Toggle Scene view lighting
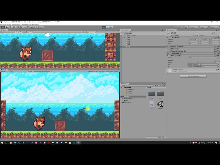Viewport: 220px width, 165px height. 20,32
